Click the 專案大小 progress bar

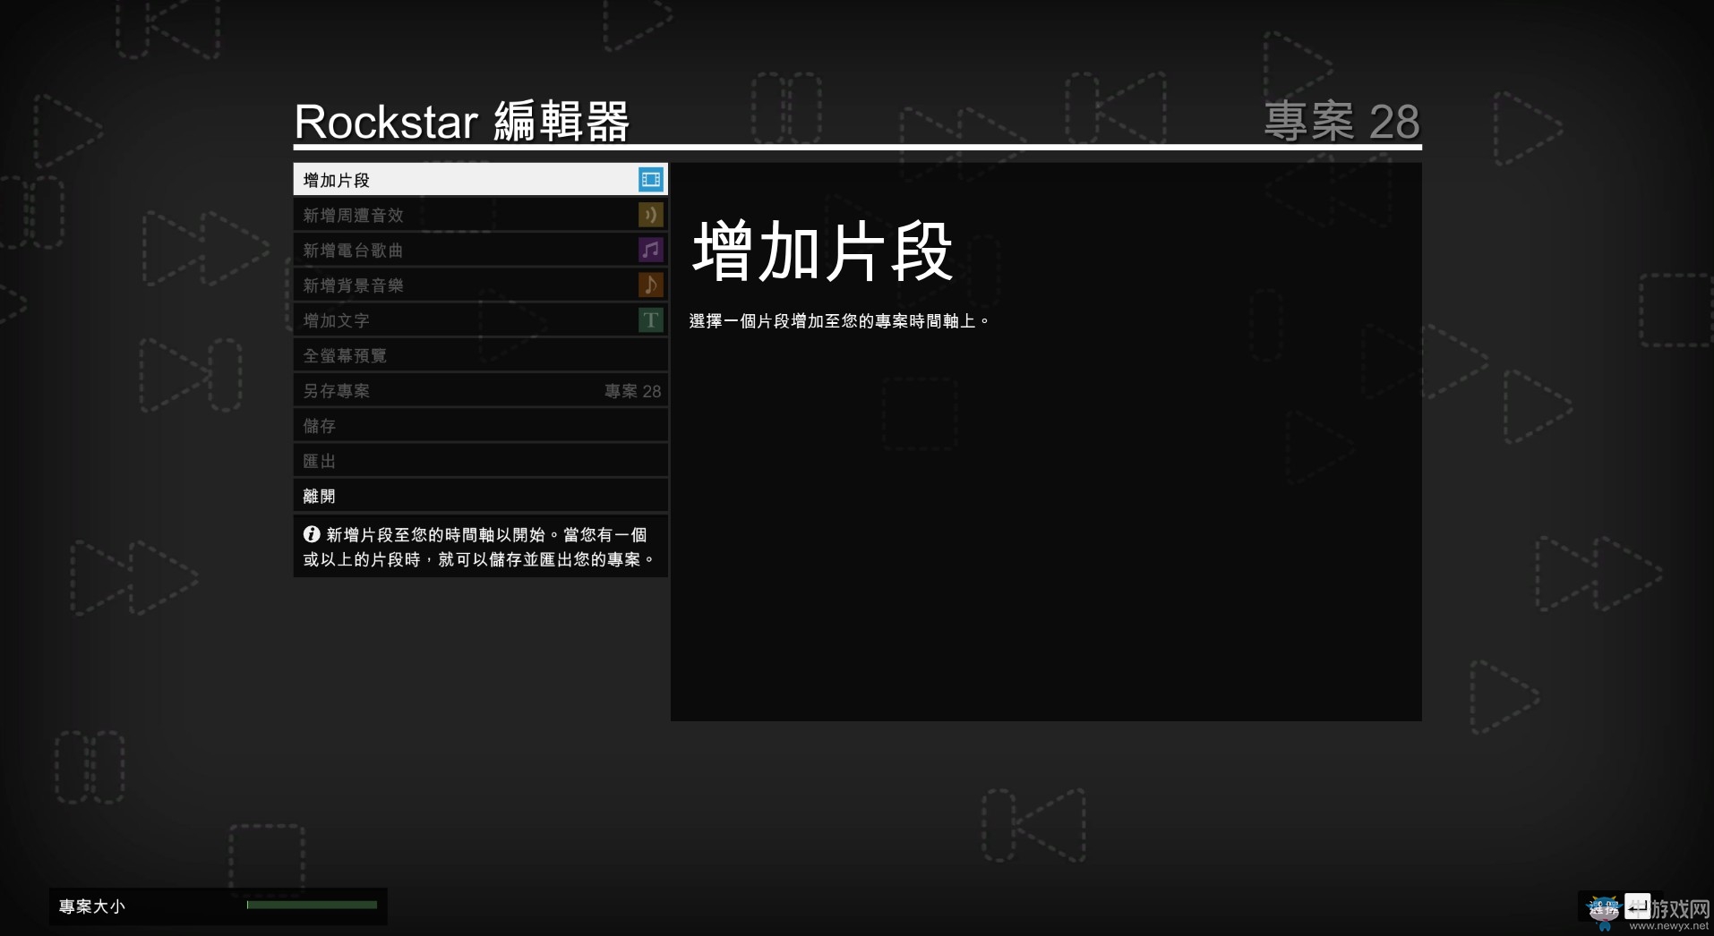pos(312,906)
